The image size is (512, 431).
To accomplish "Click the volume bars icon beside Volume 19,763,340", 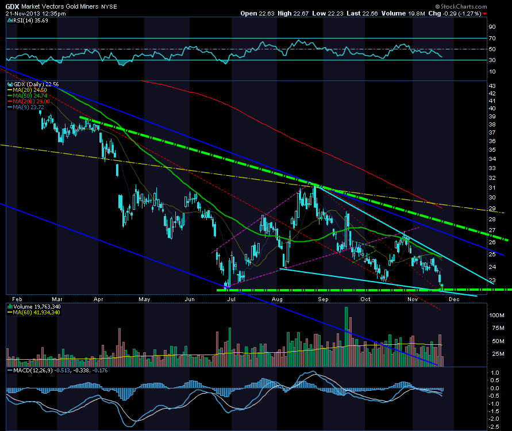I will pos(10,307).
